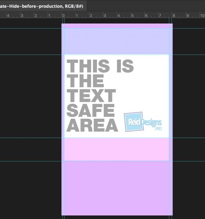Image resolution: width=205 pixels, height=219 pixels.
Task: Click the word "TEXT" in the safe area
Action: (x=91, y=95)
